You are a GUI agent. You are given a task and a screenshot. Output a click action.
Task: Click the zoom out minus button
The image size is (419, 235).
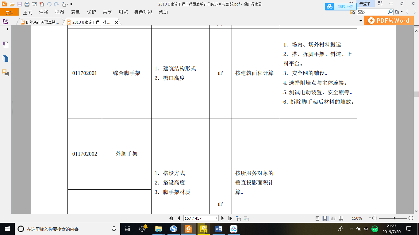[x=375, y=218]
